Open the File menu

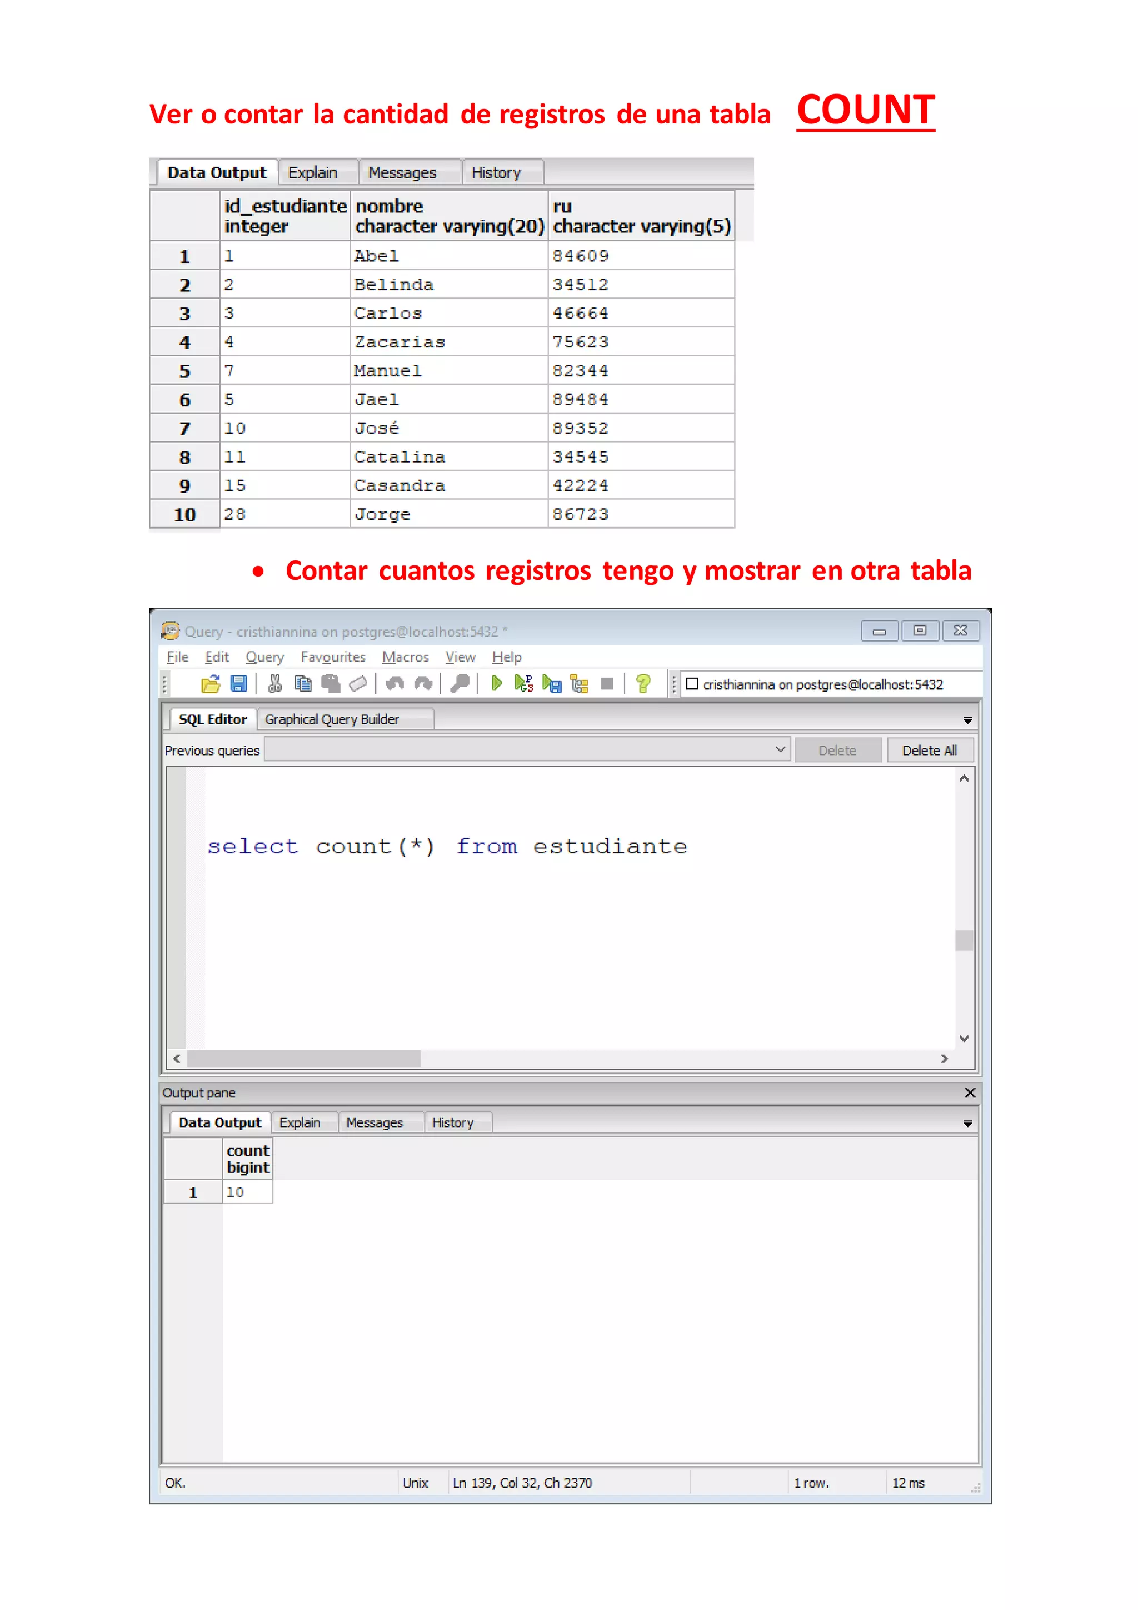pos(177,657)
